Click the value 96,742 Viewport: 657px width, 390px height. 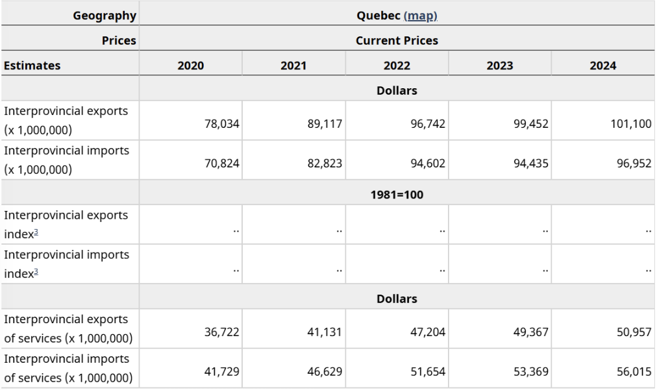(x=428, y=124)
